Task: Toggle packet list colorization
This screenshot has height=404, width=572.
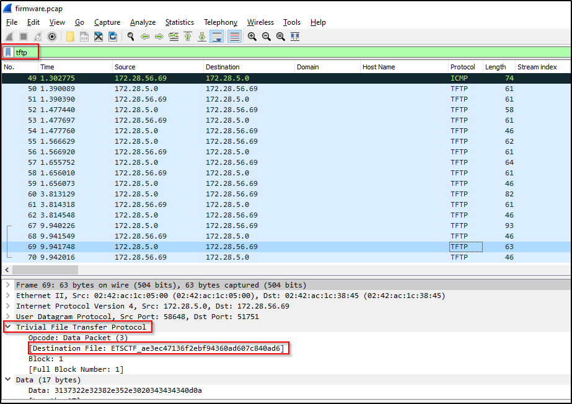Action: pyautogui.click(x=235, y=36)
